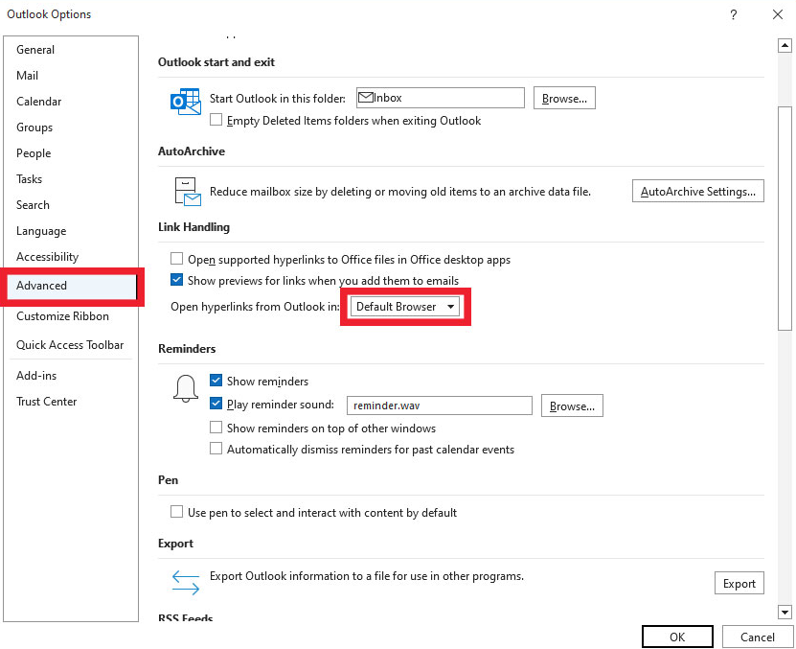The image size is (796, 649).
Task: Open the Trust Center category
Action: [71, 402]
